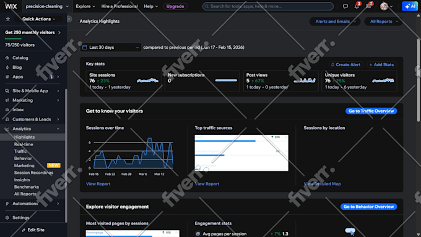Select All Reports under Analytics sidebar
The height and width of the screenshot is (237, 421).
pyautogui.click(x=25, y=194)
